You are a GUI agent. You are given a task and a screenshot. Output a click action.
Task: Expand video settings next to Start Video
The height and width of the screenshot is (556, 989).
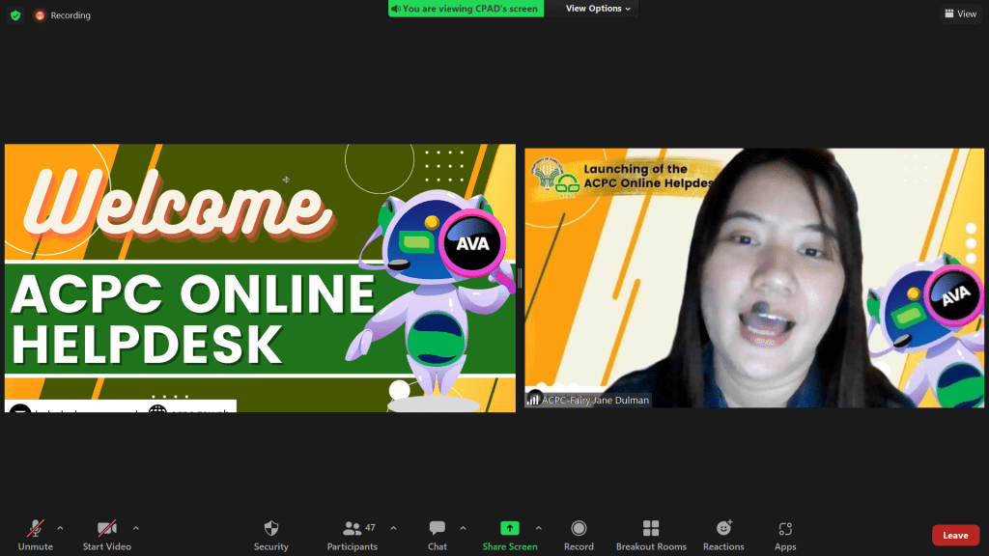(135, 529)
